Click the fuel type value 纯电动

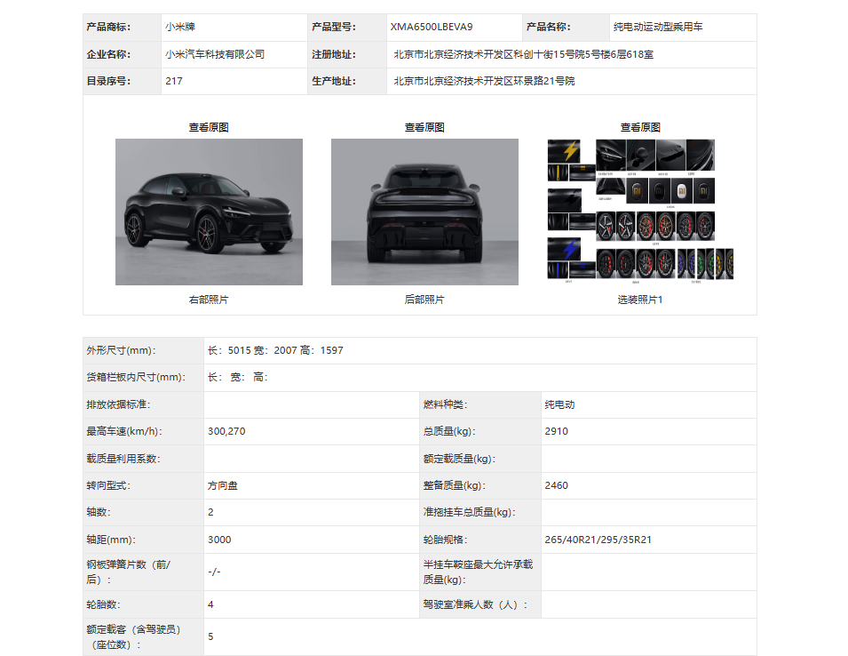[559, 404]
